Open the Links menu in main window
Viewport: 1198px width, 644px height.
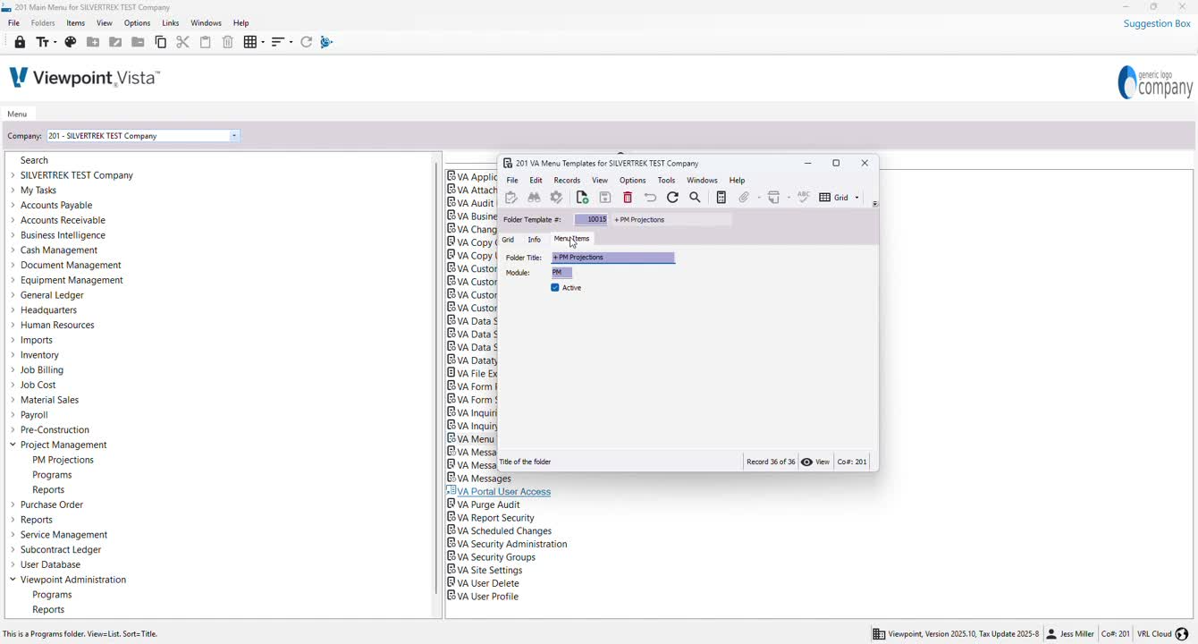[171, 23]
